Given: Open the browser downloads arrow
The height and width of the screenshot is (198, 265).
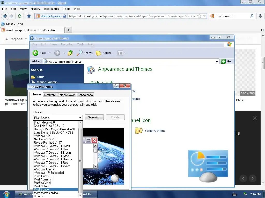Looking at the screenshot, I should pyautogui.click(x=260, y=16).
